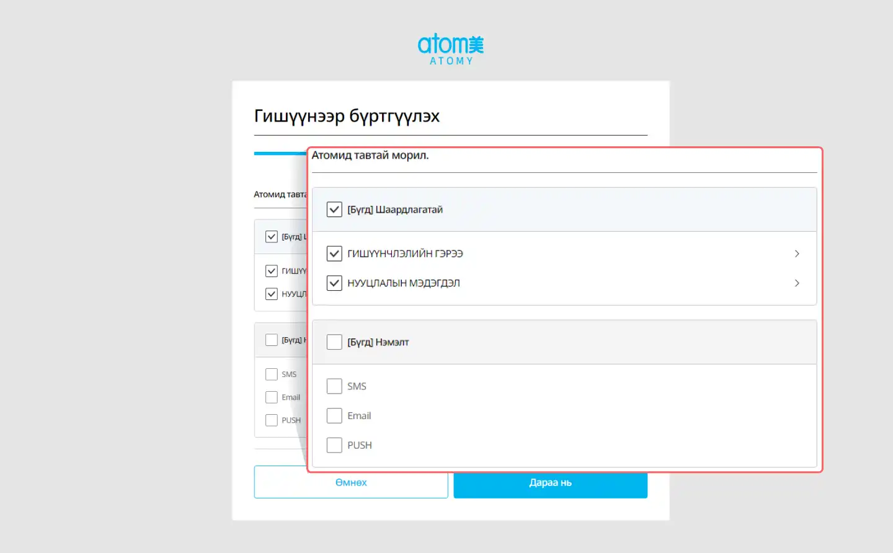Enable large Email checkbox in overlay
The width and height of the screenshot is (893, 553).
tap(334, 416)
